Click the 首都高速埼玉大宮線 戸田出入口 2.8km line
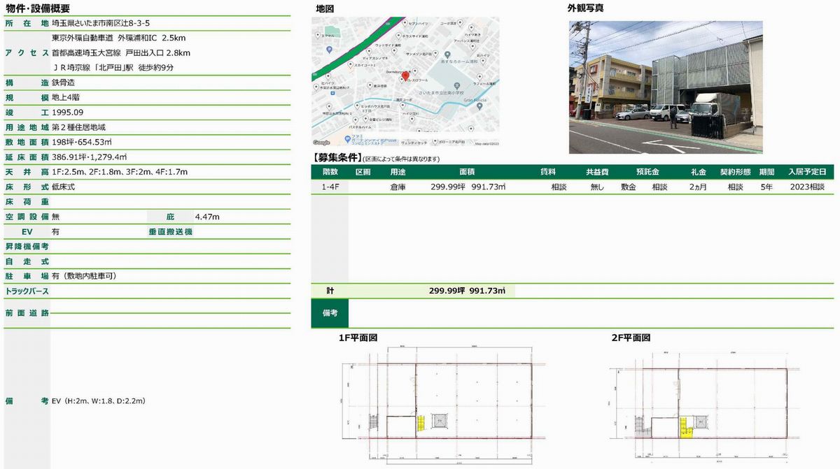 click(x=121, y=52)
